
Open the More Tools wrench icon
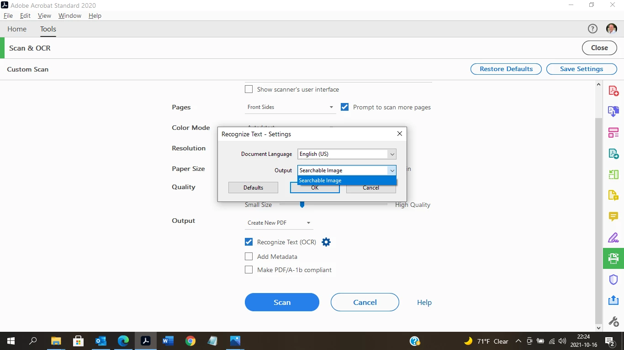click(613, 321)
